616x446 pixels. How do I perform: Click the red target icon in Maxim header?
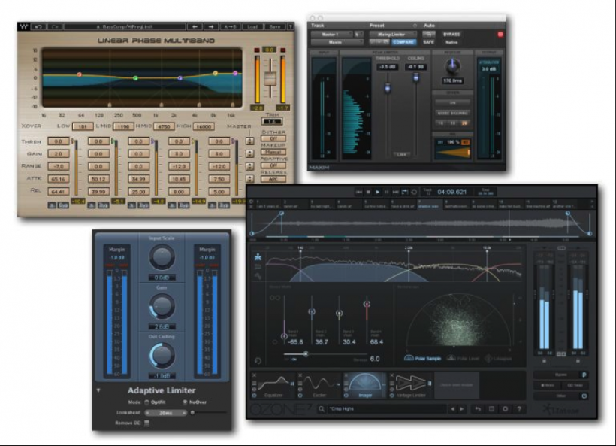pos(500,34)
